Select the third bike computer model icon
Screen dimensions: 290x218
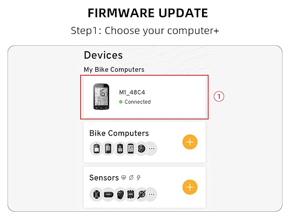coord(119,149)
